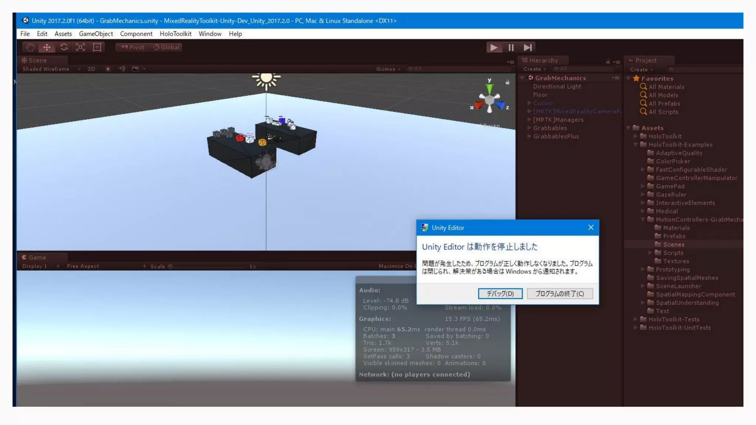The height and width of the screenshot is (425, 756).
Task: Click the Step frame button
Action: pos(528,47)
